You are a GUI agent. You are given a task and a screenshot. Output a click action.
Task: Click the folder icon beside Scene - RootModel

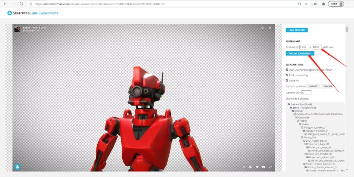(x=289, y=104)
